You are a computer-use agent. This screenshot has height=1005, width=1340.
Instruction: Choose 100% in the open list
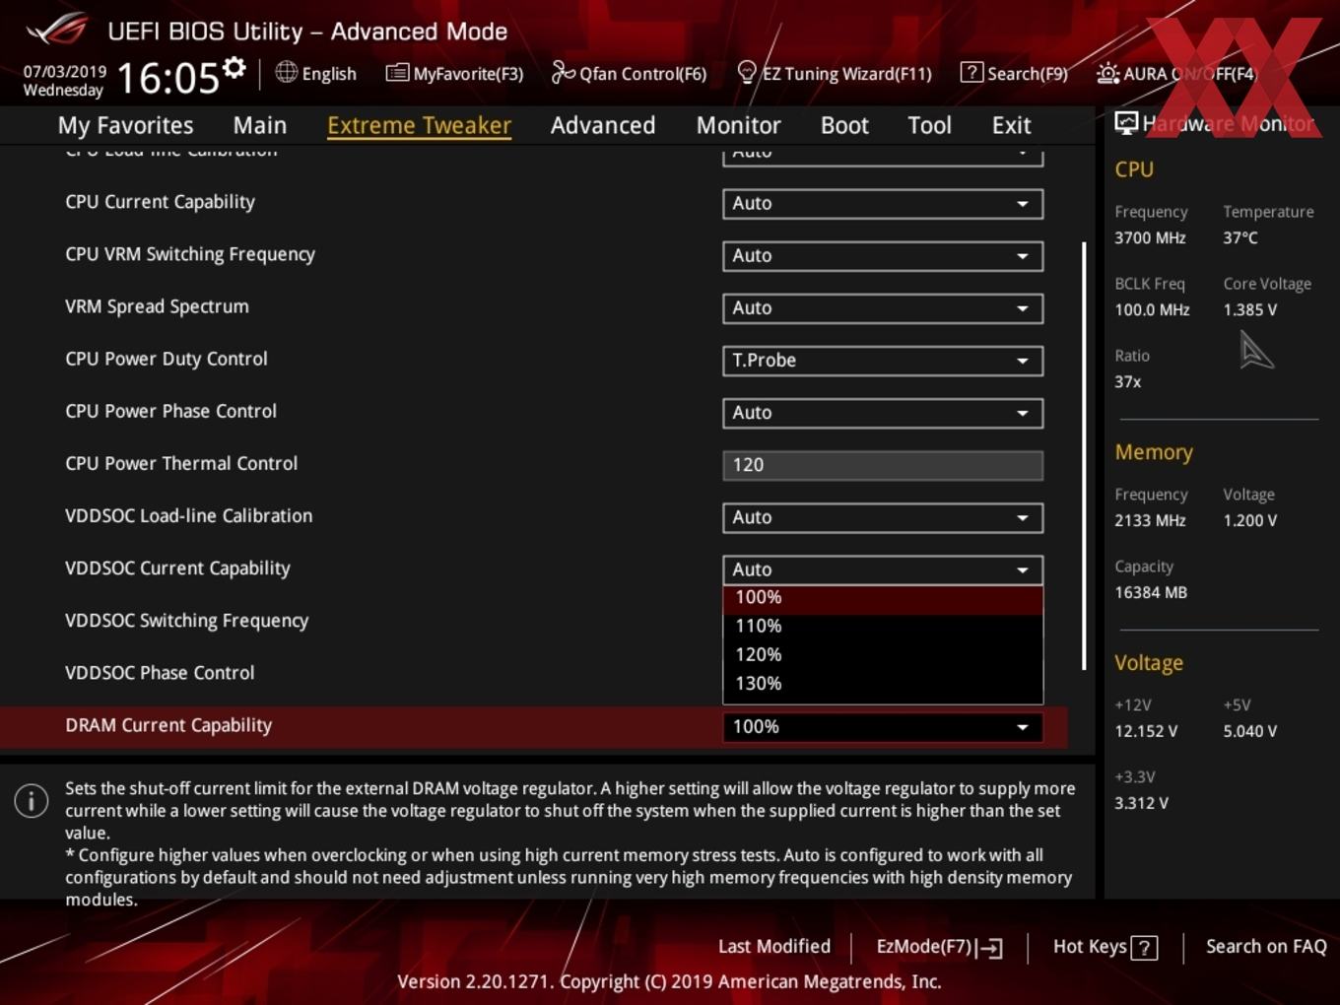tap(883, 598)
